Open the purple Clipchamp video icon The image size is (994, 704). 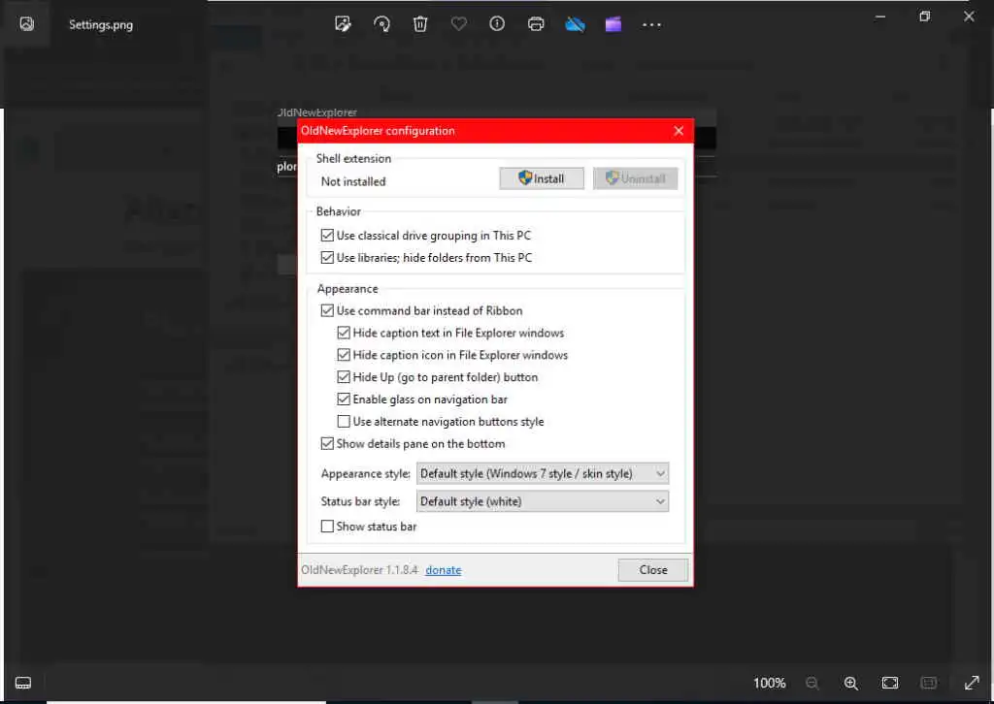tap(613, 24)
